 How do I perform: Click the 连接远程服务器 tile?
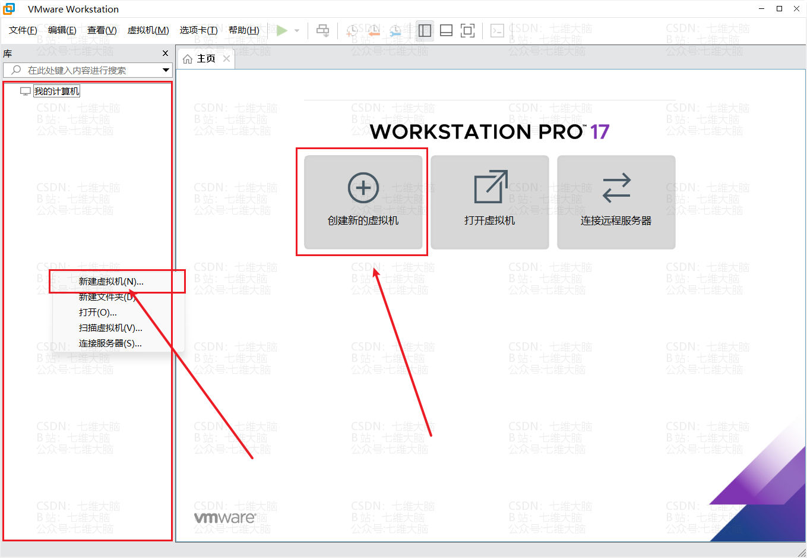click(616, 202)
